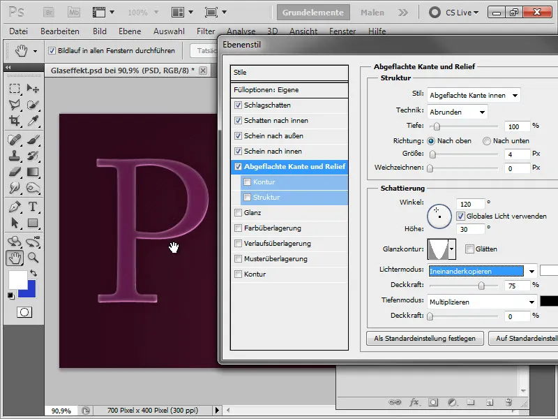
Task: Open the Auswahl menu
Action: pyautogui.click(x=169, y=31)
